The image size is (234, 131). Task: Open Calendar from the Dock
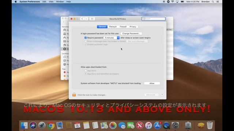(77, 126)
